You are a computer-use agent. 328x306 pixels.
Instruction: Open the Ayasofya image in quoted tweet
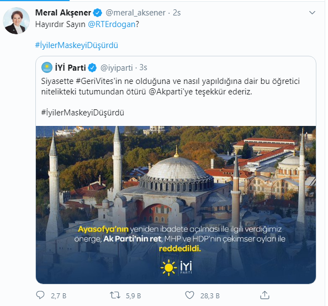[x=176, y=205]
